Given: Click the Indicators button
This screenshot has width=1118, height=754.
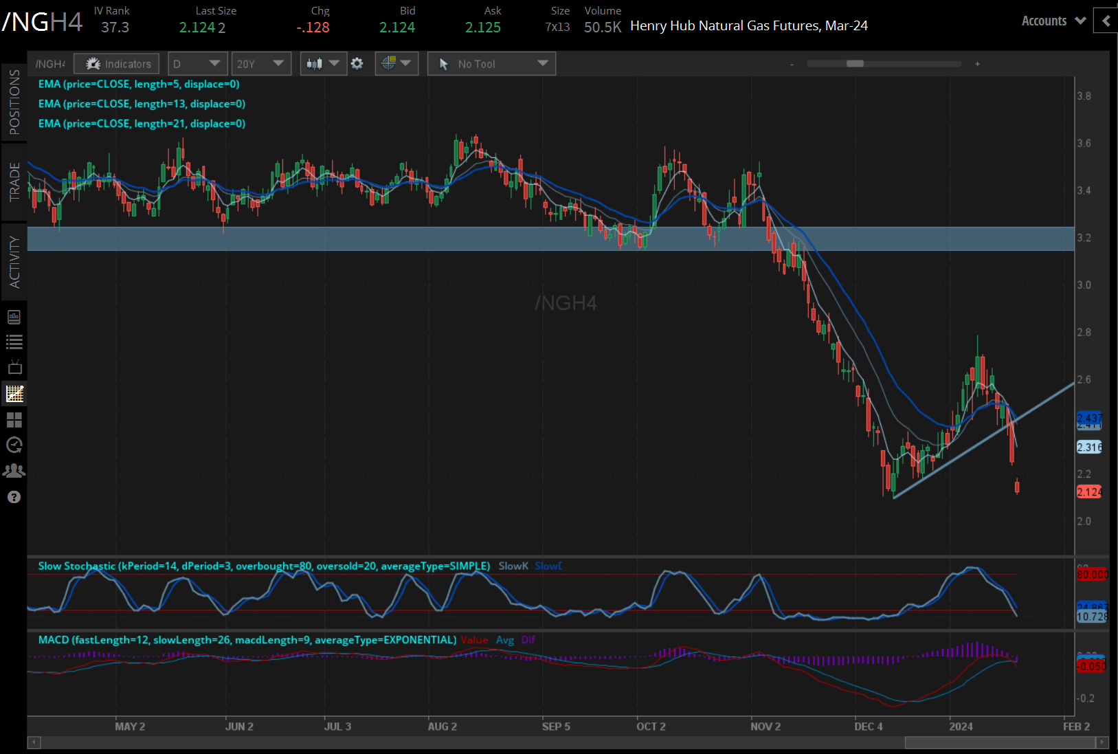Looking at the screenshot, I should point(117,64).
